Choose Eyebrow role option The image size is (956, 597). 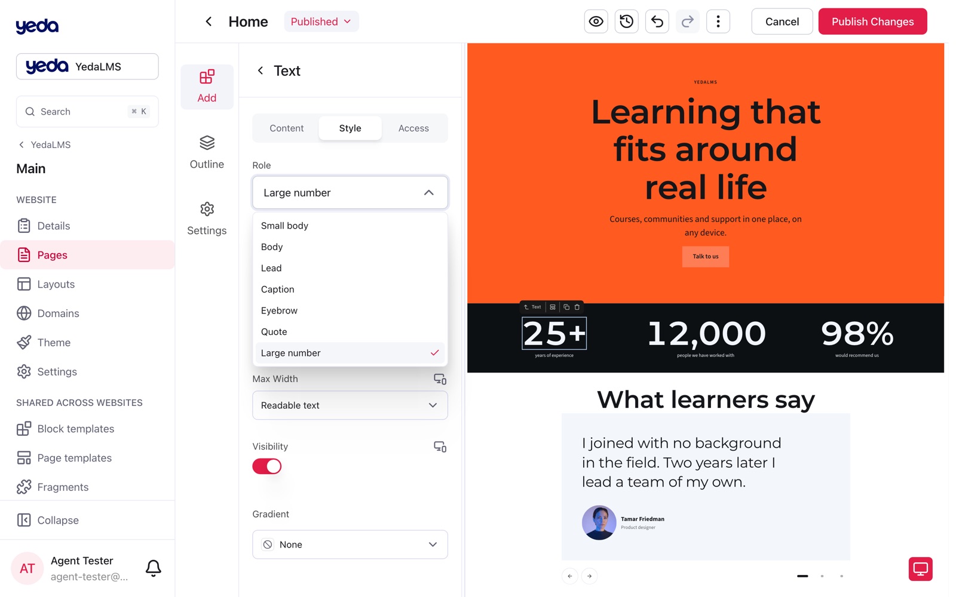[350, 310]
